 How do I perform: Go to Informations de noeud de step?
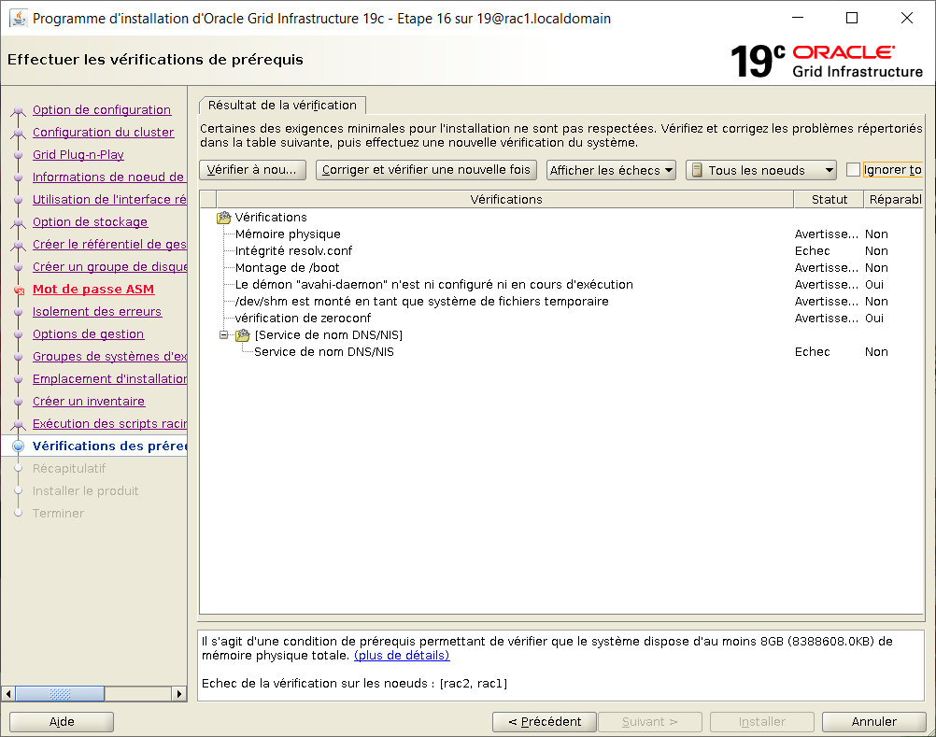[x=108, y=177]
